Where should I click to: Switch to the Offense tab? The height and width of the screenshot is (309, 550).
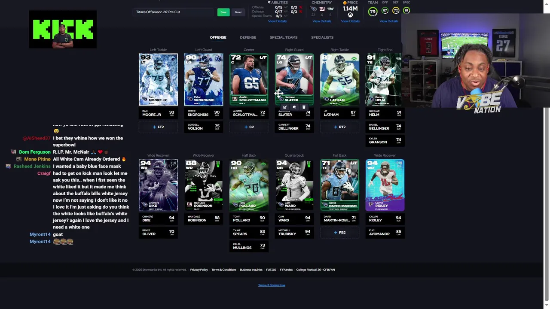[x=218, y=37]
